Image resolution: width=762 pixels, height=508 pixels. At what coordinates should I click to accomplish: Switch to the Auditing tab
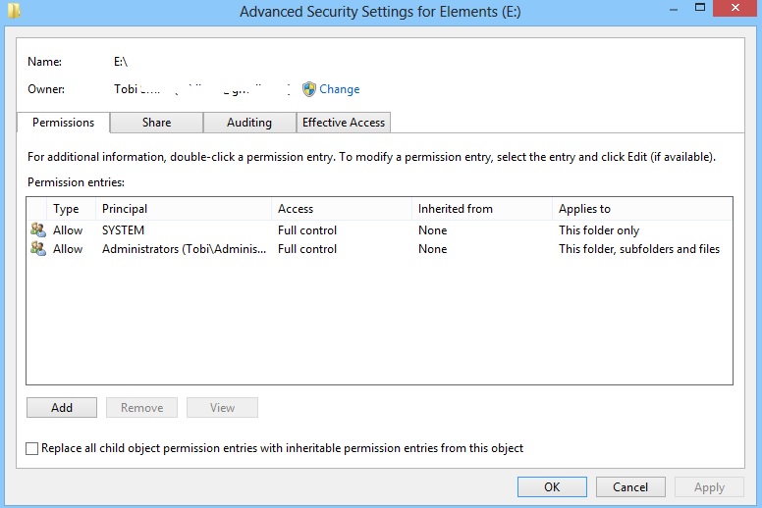[x=249, y=123]
